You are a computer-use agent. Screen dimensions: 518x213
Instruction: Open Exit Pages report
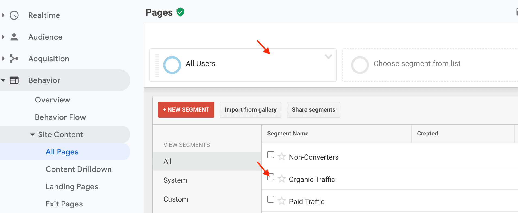pyautogui.click(x=64, y=204)
